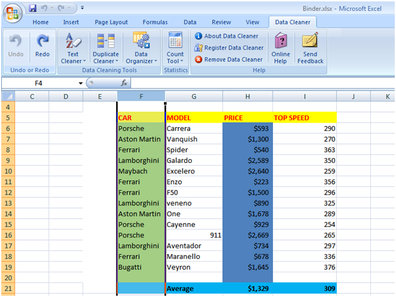Click the Remove Data Cleaner red X icon
This screenshot has width=396, height=297.
coord(199,59)
